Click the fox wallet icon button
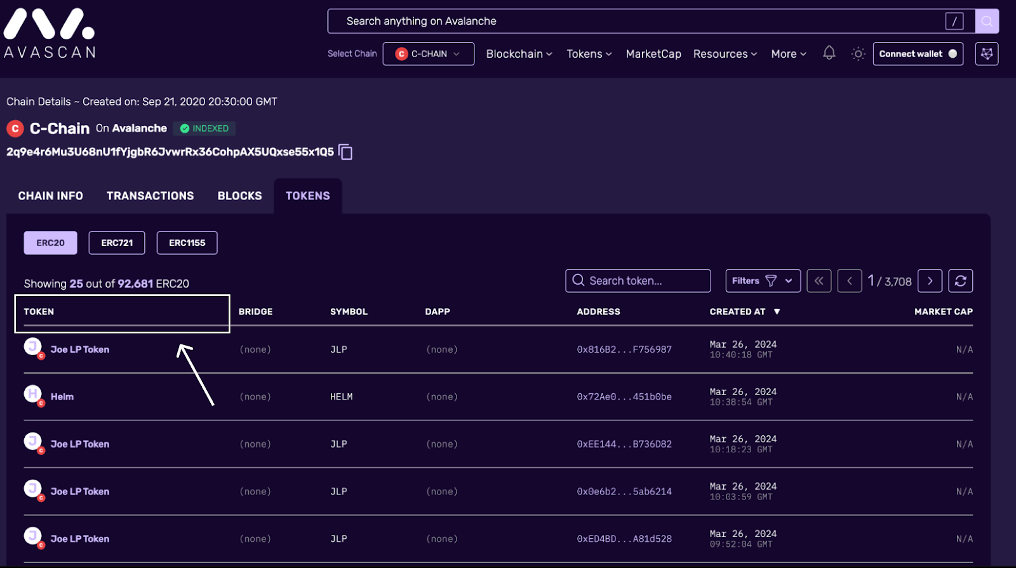Viewport: 1016px width, 568px height. 987,54
